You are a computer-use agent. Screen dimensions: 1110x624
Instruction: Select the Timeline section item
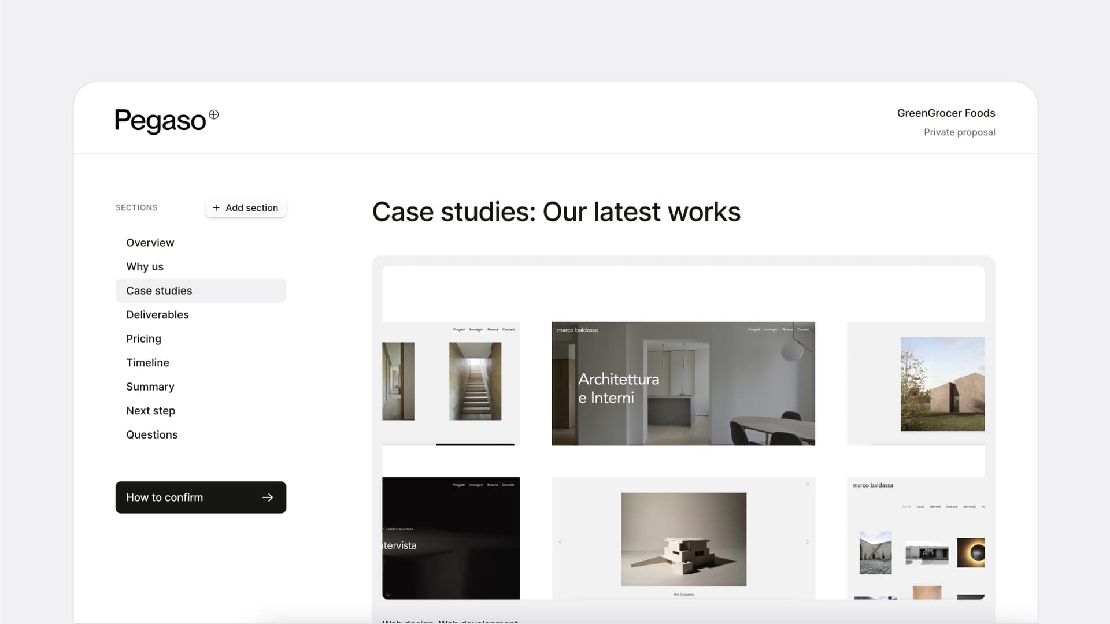point(147,362)
